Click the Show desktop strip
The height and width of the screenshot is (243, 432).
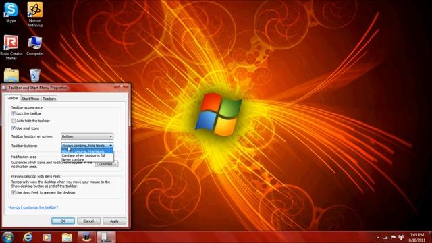pyautogui.click(x=430, y=237)
